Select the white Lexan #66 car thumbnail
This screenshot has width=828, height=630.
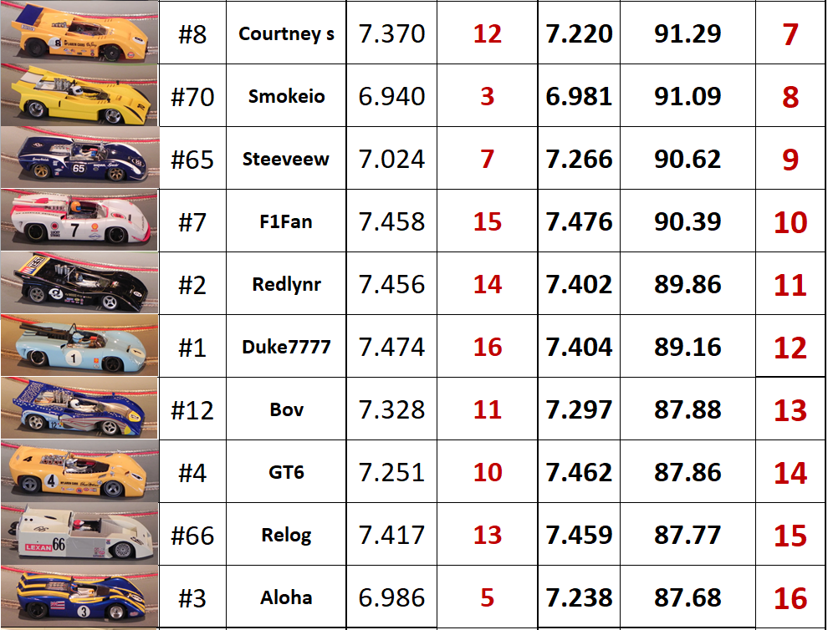[x=79, y=535]
